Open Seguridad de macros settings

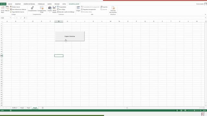click(x=17, y=12)
